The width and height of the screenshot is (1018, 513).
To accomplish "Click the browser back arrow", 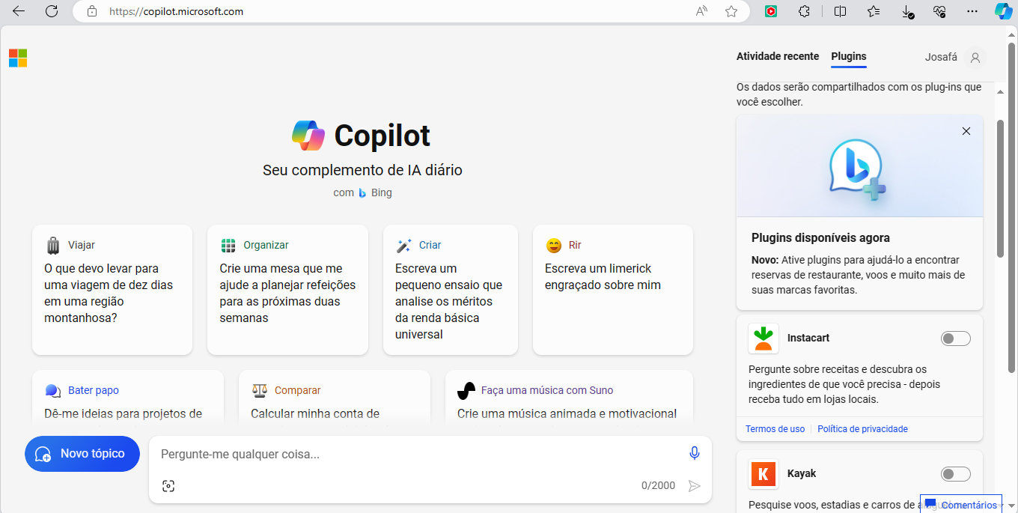I will [x=19, y=11].
